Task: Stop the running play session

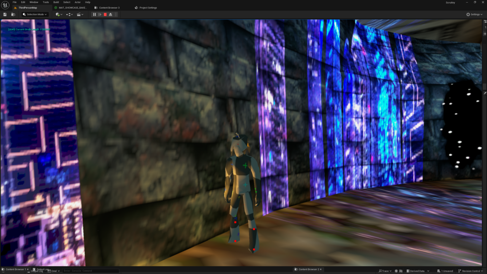Action: click(x=105, y=14)
